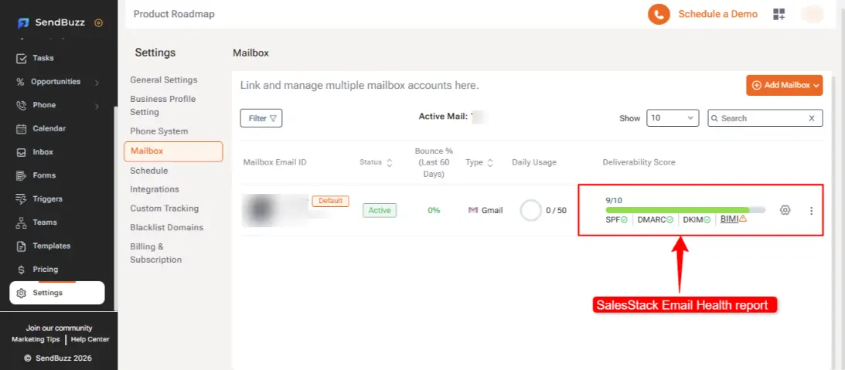Click the DMARC check indicator
The image size is (845, 370).
pyautogui.click(x=656, y=219)
